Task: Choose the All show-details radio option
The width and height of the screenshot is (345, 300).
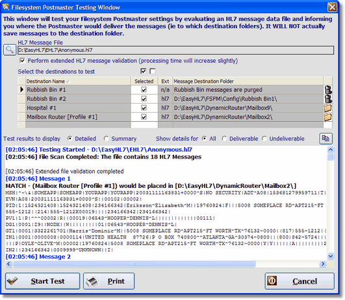Action: 205,139
